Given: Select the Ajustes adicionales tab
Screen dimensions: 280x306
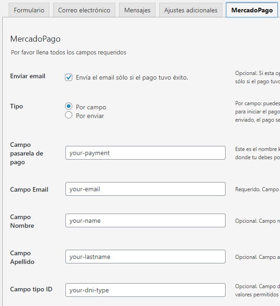Looking at the screenshot, I should tap(191, 10).
